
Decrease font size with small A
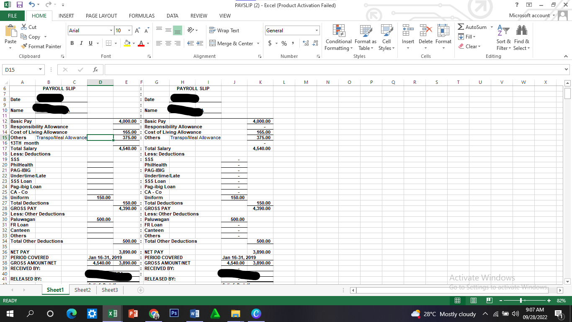coord(146,31)
